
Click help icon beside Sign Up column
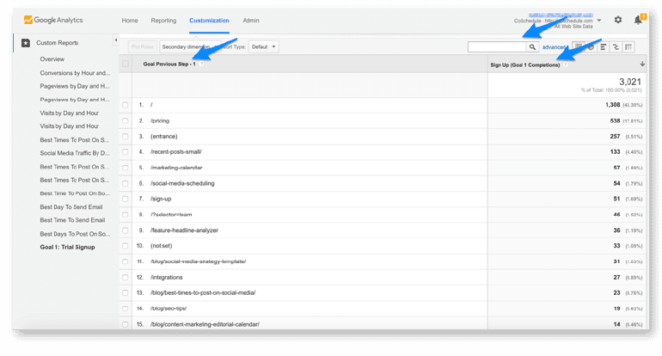[x=566, y=64]
